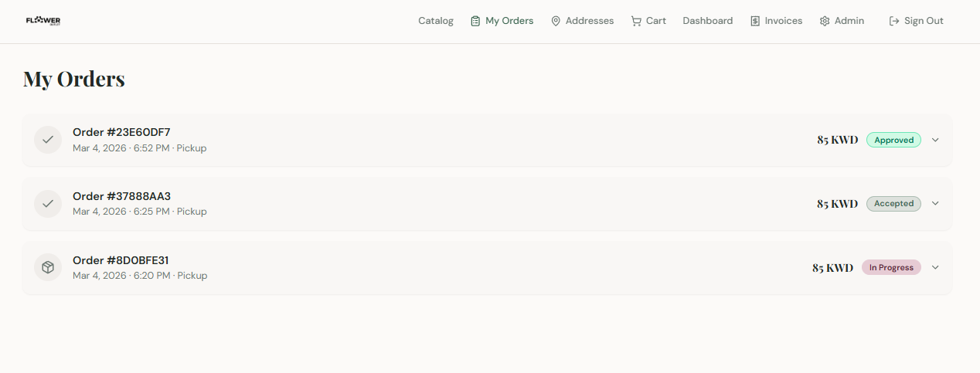
Task: Click the shopping cart icon
Action: pos(636,21)
